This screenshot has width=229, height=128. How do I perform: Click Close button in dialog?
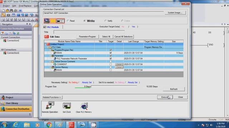(180, 97)
